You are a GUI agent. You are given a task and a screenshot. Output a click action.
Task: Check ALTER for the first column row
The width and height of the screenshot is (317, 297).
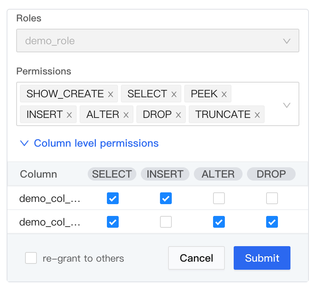pyautogui.click(x=219, y=199)
